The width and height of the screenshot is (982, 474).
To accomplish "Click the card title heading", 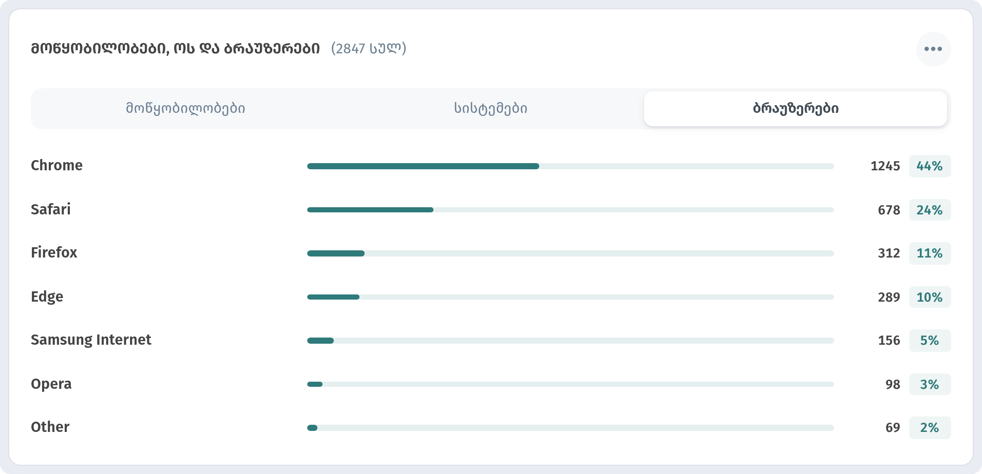I will (x=175, y=49).
